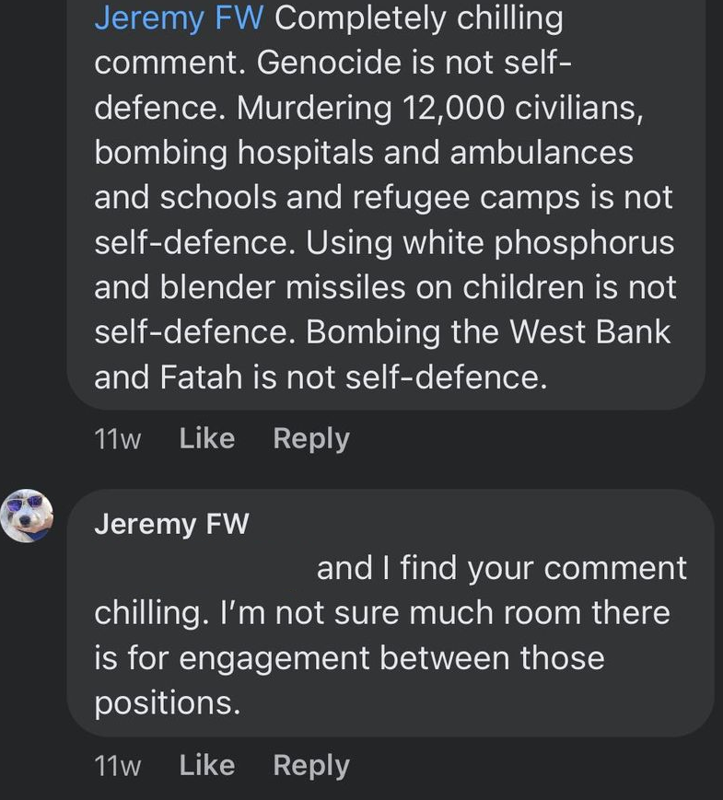723x800 pixels.
Task: Reply to the long comment ending 'Fatah is not self-defence'
Action: [311, 439]
